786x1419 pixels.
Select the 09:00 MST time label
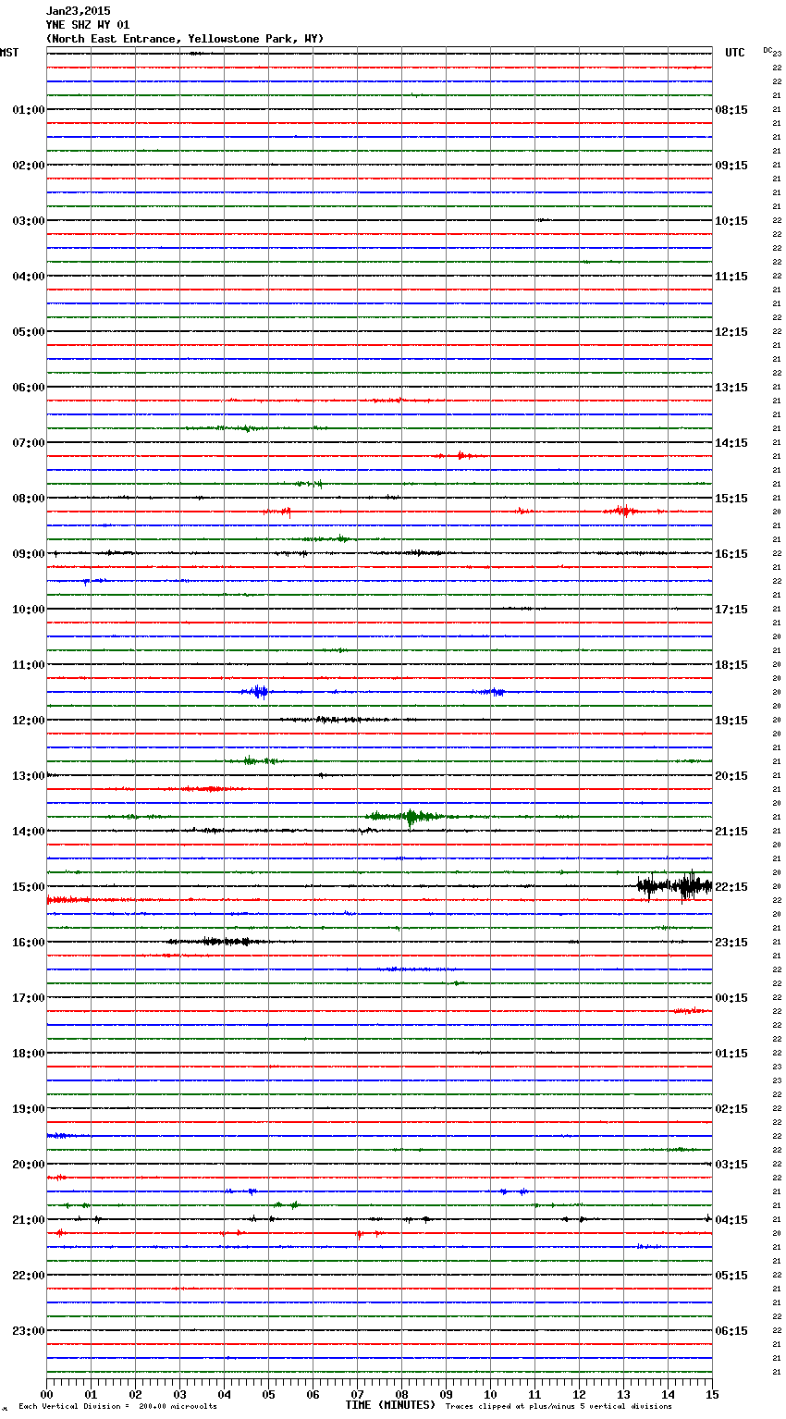click(29, 554)
